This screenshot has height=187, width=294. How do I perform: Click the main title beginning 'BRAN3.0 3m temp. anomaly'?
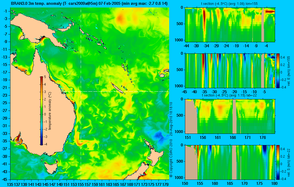click(x=89, y=3)
